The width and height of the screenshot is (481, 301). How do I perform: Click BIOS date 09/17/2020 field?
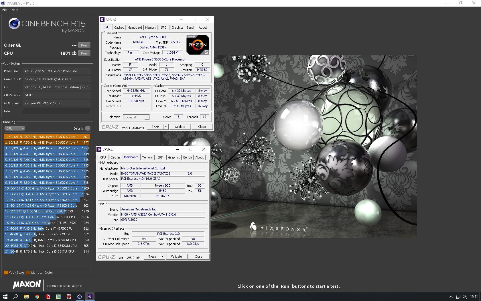tap(162, 220)
